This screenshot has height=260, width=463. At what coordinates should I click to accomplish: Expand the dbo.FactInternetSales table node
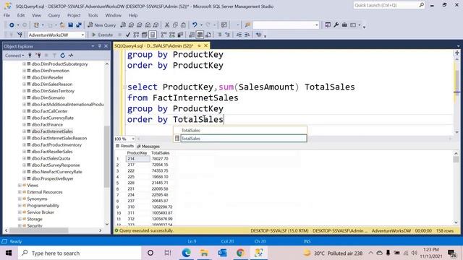(24, 131)
